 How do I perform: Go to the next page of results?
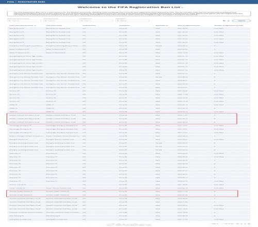[x=245, y=224]
